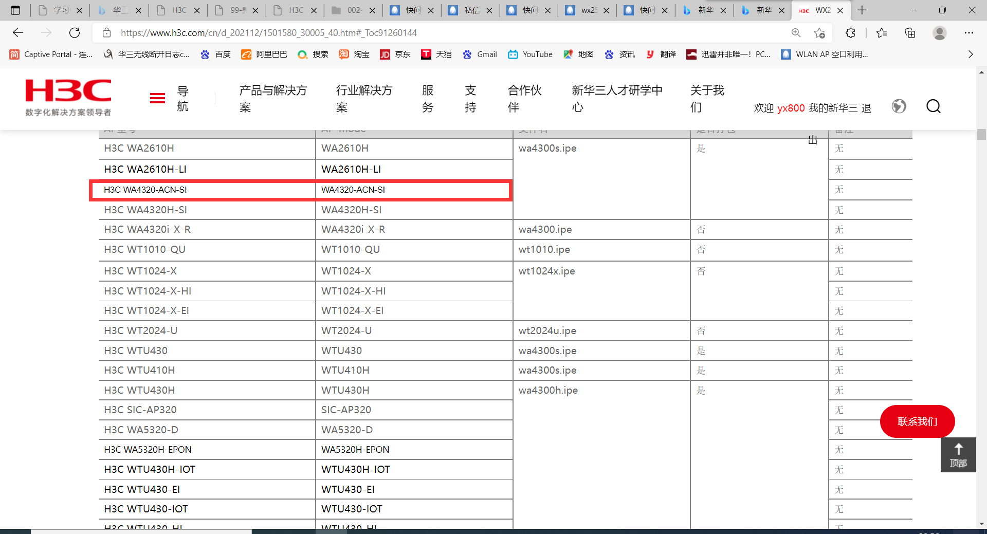Open the 阿里巴巴 bookmark
Viewport: 987px width, 534px height.
264,54
